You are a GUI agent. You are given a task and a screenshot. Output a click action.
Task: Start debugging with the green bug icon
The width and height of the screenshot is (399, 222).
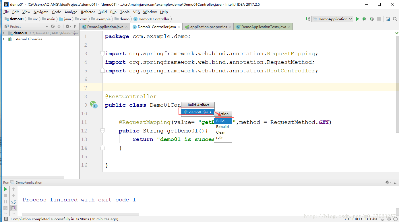pos(364,19)
